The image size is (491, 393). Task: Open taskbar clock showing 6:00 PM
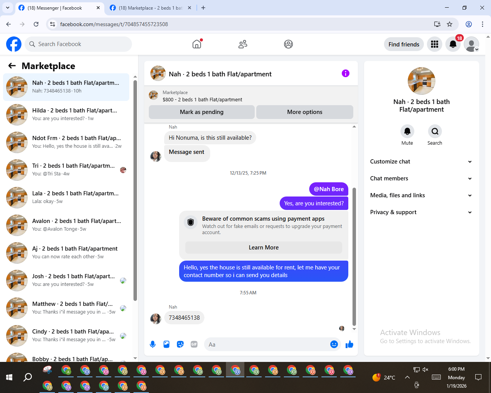(x=456, y=377)
